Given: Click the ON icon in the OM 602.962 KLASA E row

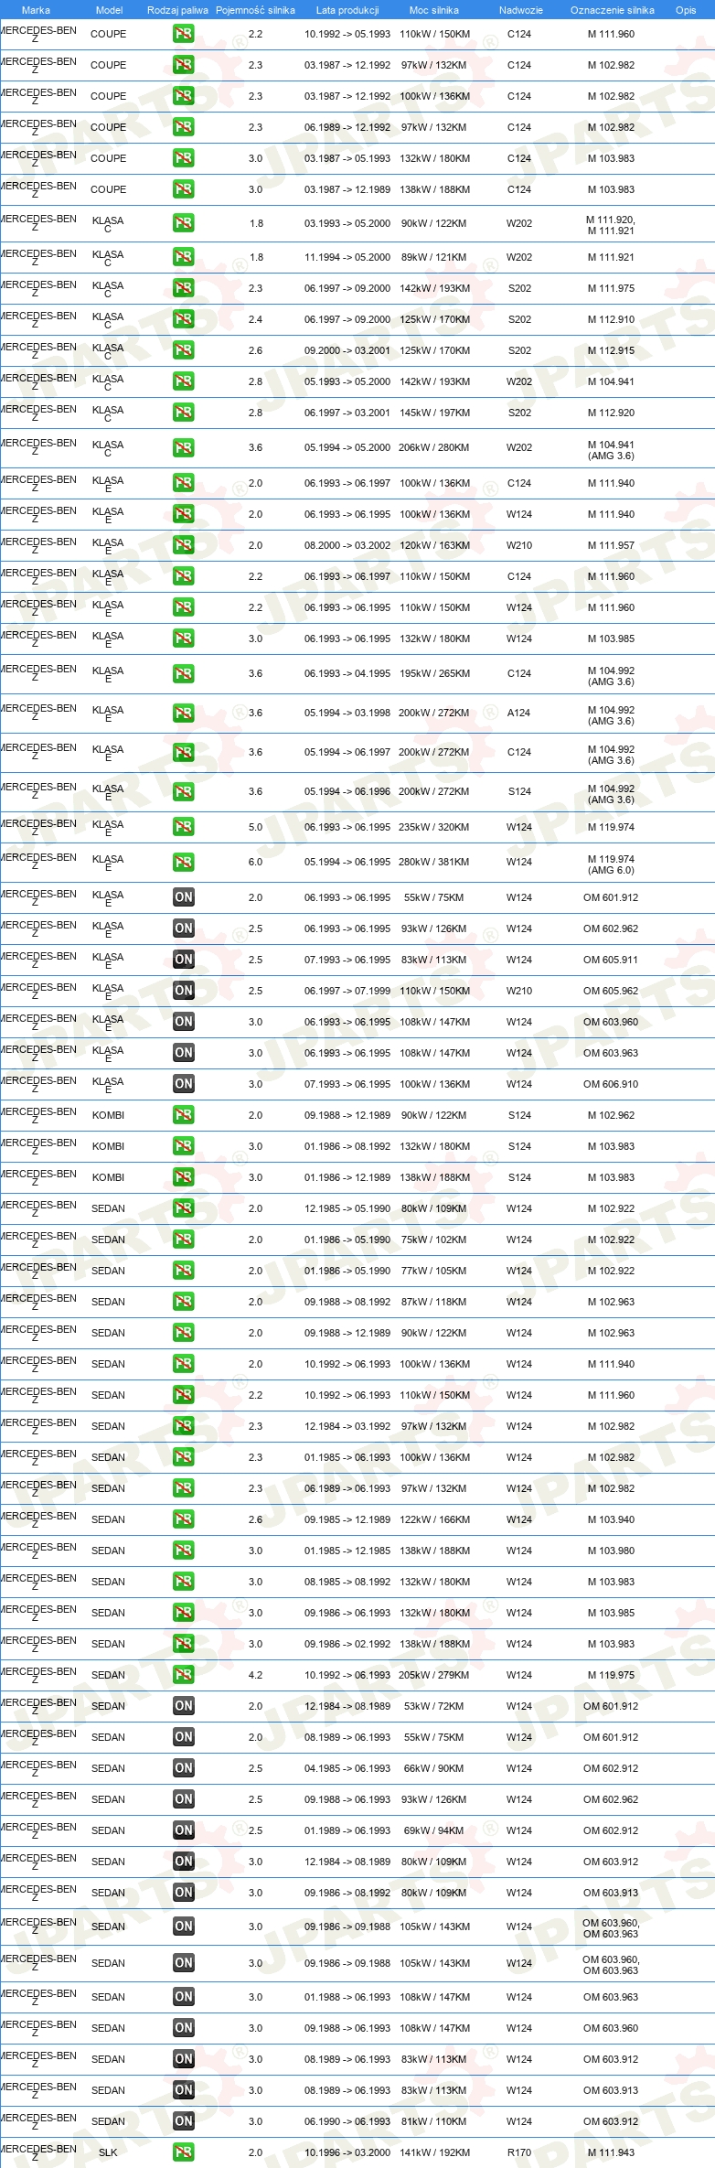Looking at the screenshot, I should tap(184, 928).
